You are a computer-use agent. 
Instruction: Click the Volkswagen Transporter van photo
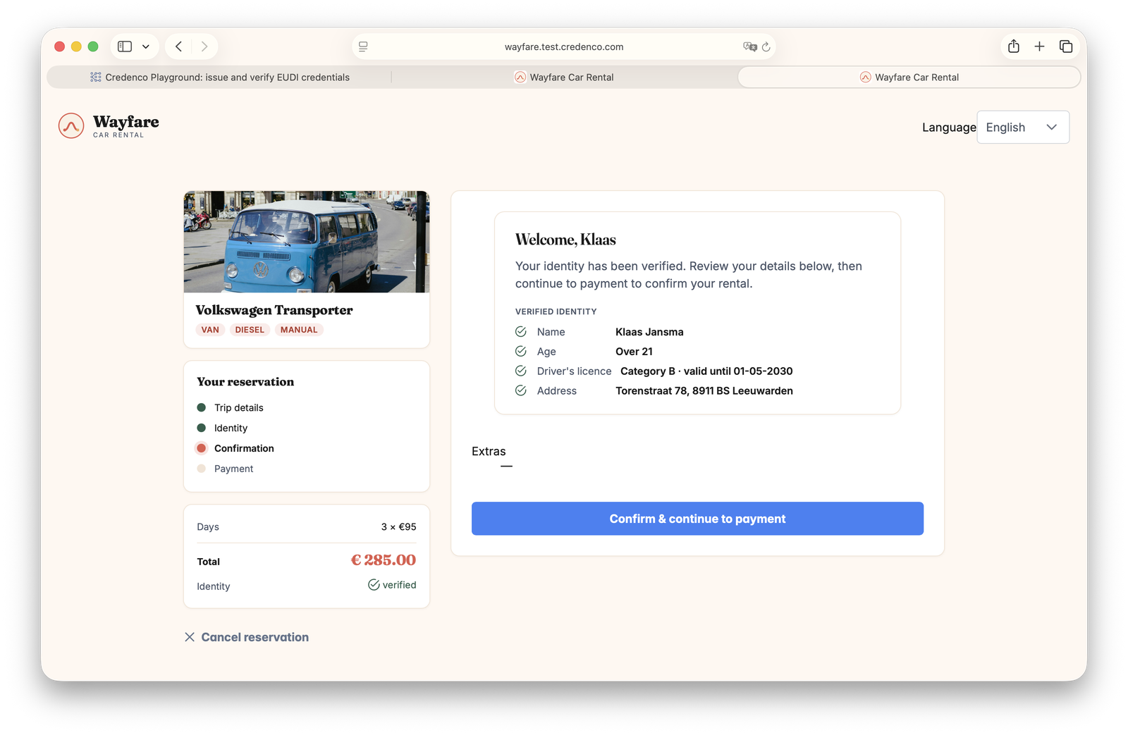pos(307,242)
